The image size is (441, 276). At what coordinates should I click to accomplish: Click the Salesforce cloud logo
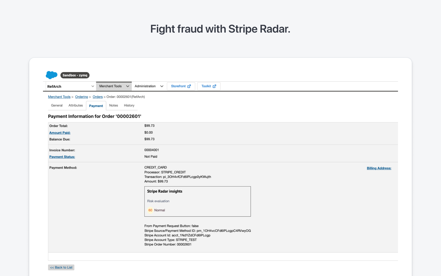pos(51,75)
